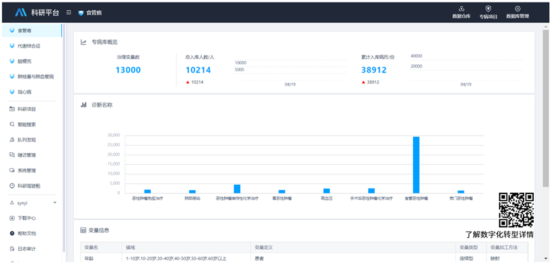Collapse sidebar with the hamburger menu icon
Screen dimensions: 551x268
68,12
